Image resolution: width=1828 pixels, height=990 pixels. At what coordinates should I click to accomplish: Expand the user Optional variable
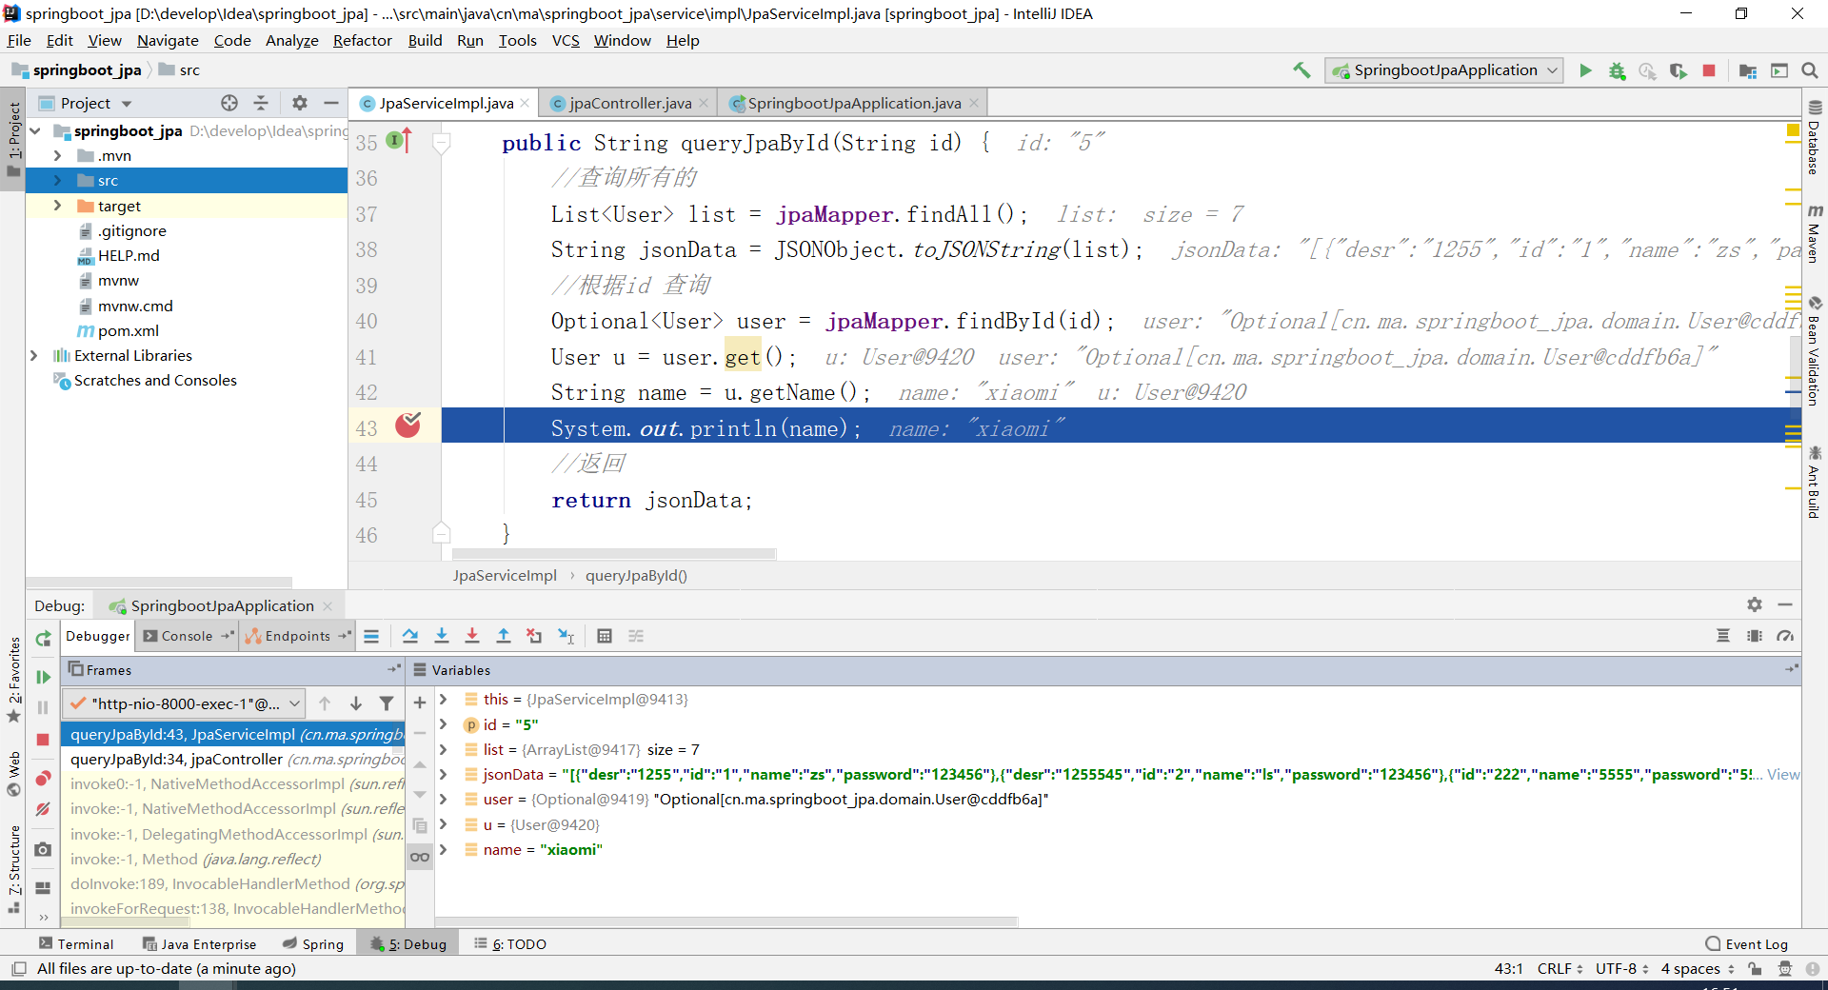click(x=443, y=799)
